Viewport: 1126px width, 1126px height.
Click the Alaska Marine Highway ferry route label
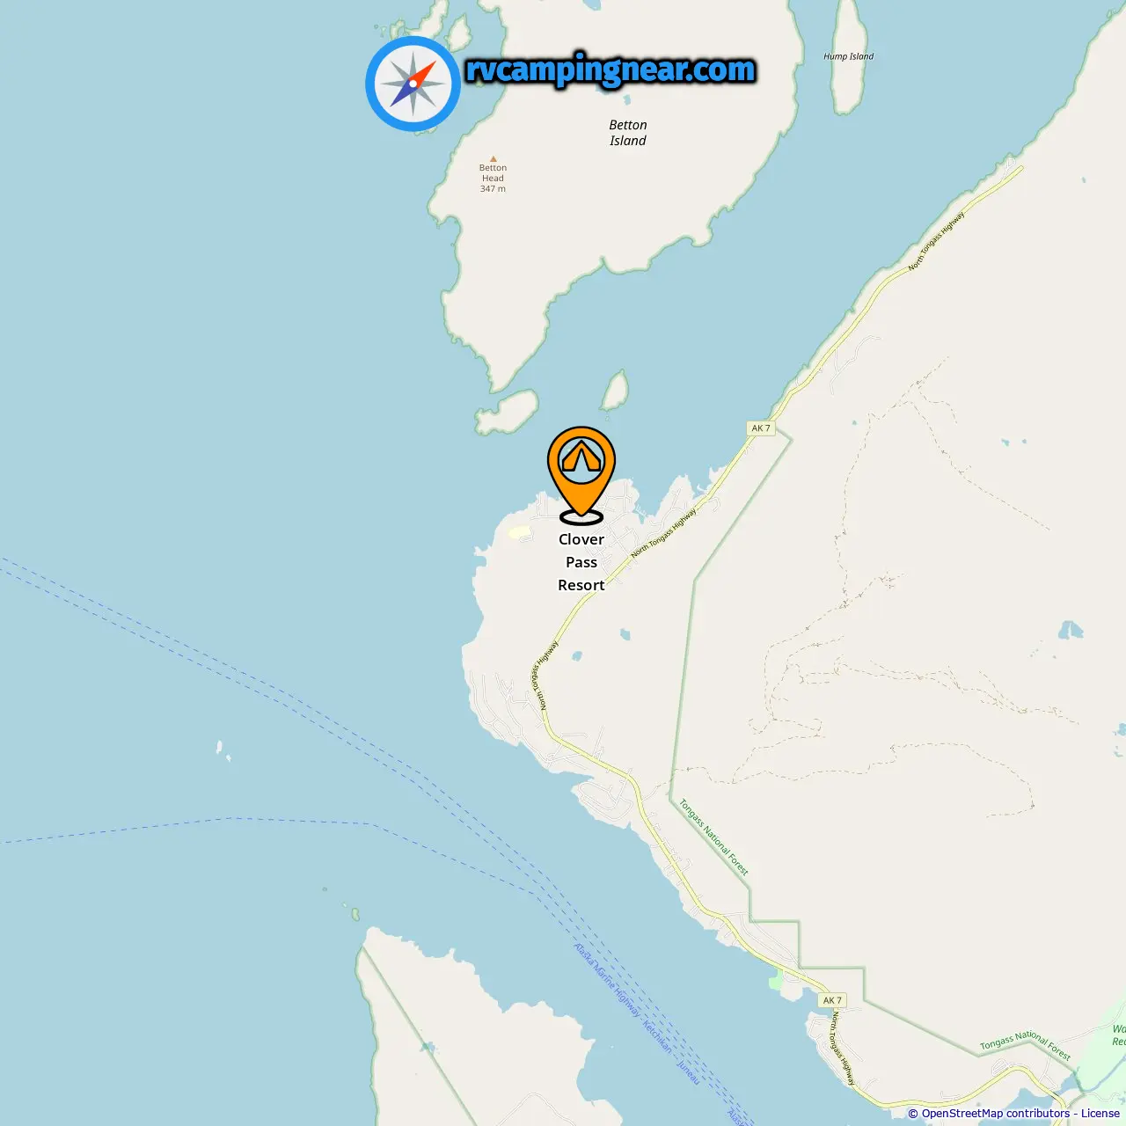[607, 981]
